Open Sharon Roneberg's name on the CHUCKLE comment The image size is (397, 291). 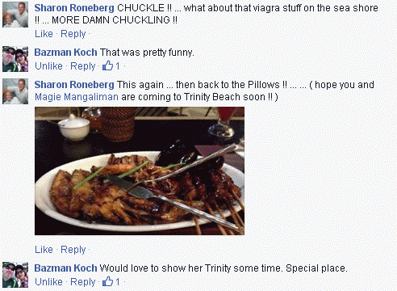74,8
